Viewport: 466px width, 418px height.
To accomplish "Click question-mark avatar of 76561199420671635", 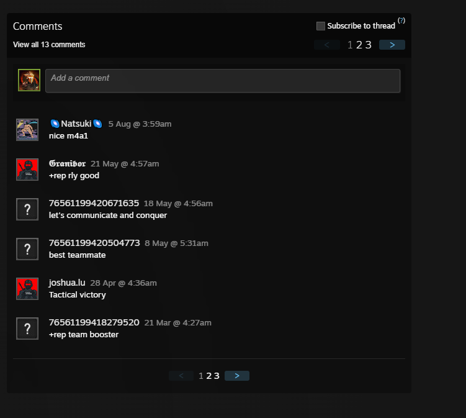I will tap(27, 209).
